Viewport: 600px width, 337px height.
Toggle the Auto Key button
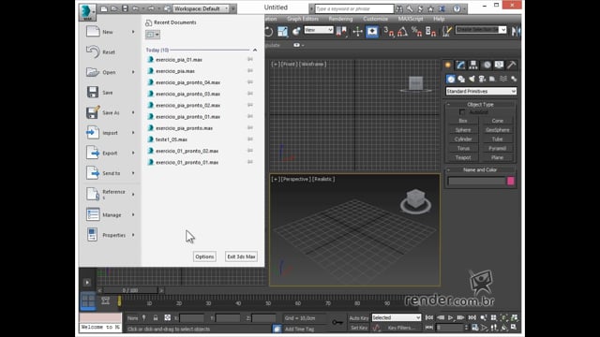[x=358, y=318]
